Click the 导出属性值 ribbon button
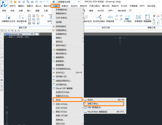 click(x=21, y=19)
